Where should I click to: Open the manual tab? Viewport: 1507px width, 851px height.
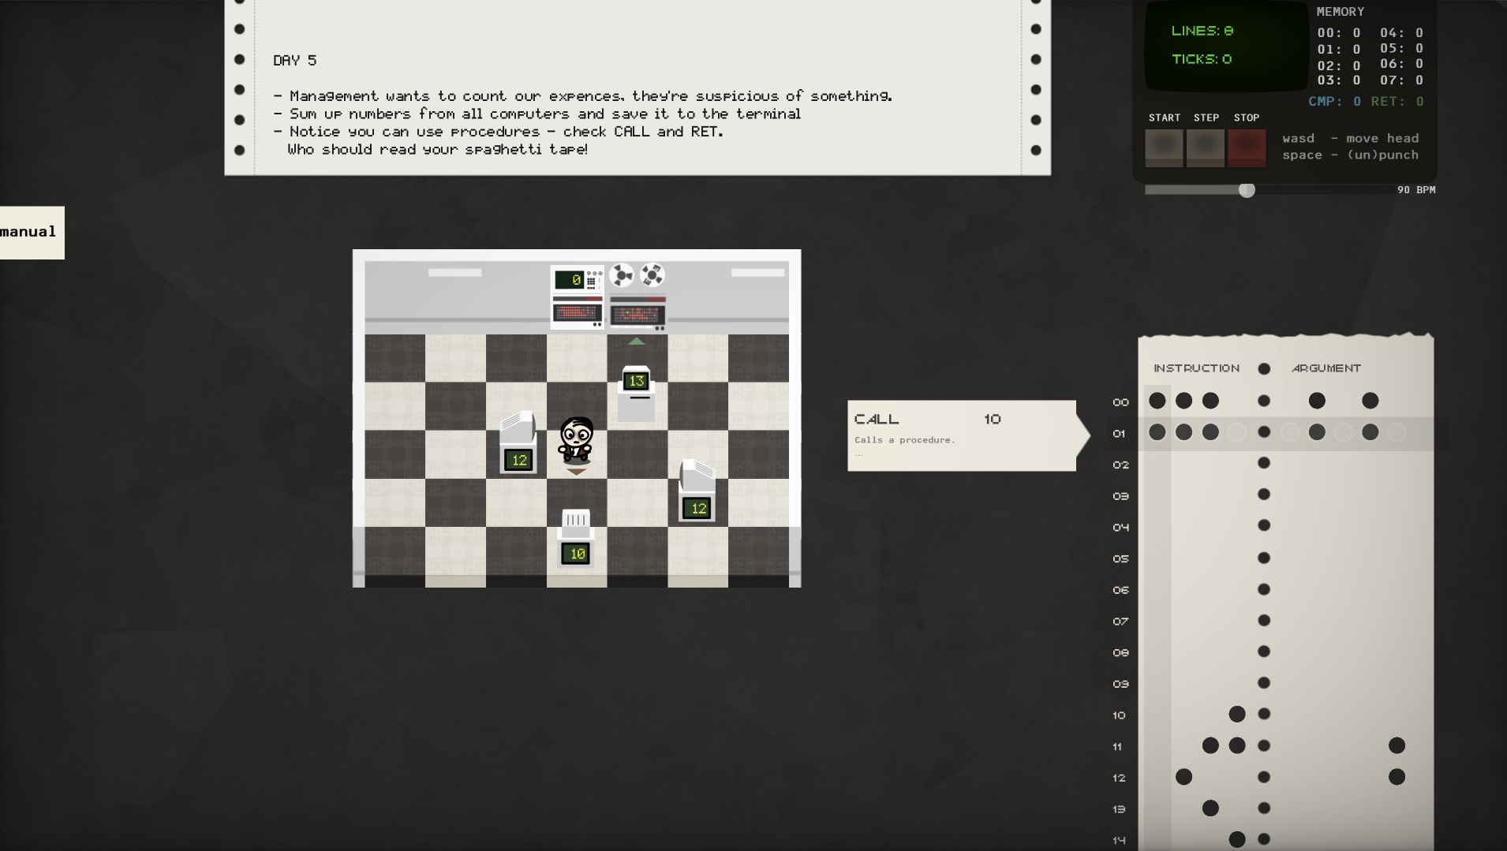(x=32, y=233)
